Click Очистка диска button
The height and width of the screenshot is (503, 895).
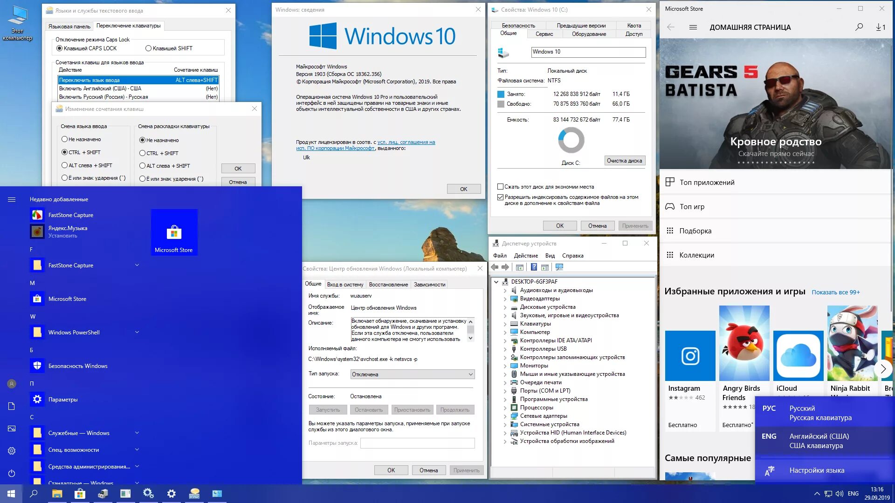click(625, 161)
